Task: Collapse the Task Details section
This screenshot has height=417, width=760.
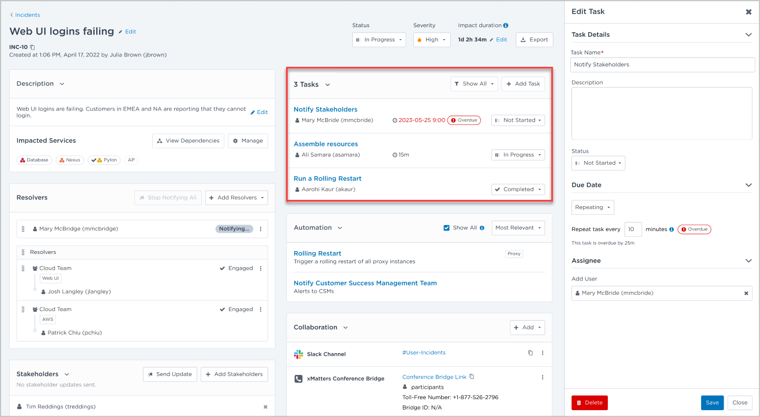Action: (x=748, y=35)
